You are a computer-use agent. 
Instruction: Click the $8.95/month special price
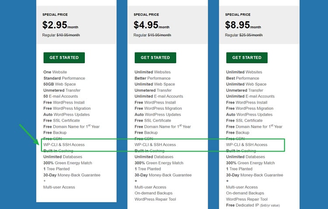243,25
